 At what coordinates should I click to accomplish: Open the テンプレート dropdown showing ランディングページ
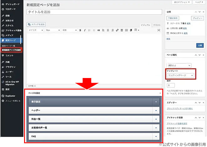(181, 76)
